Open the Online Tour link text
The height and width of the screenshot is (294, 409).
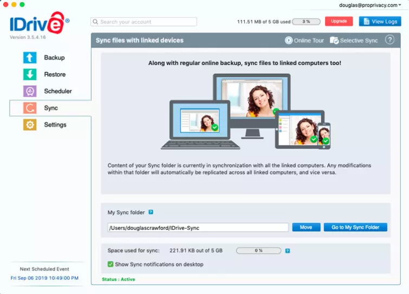tap(309, 41)
